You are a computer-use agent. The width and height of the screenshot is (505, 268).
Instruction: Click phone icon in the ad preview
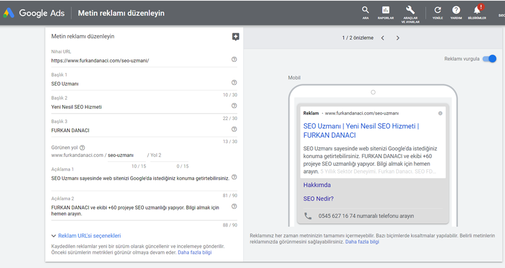tap(308, 216)
